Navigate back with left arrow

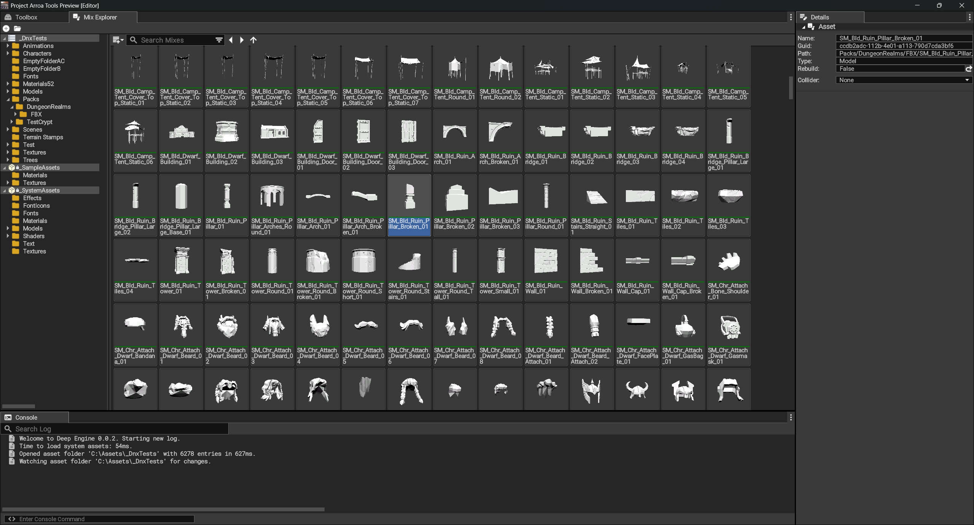(231, 40)
